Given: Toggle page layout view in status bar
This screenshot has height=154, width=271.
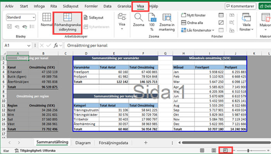Looking at the screenshot, I should 213,150.
